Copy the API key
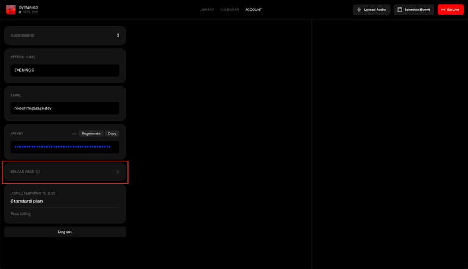Screen dimensions: 468x269 click(112, 134)
